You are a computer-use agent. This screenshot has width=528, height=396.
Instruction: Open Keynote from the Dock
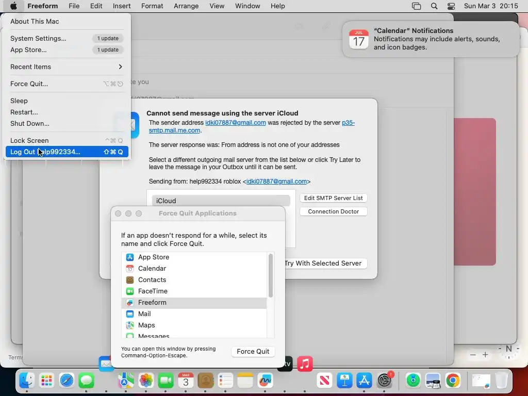click(344, 381)
